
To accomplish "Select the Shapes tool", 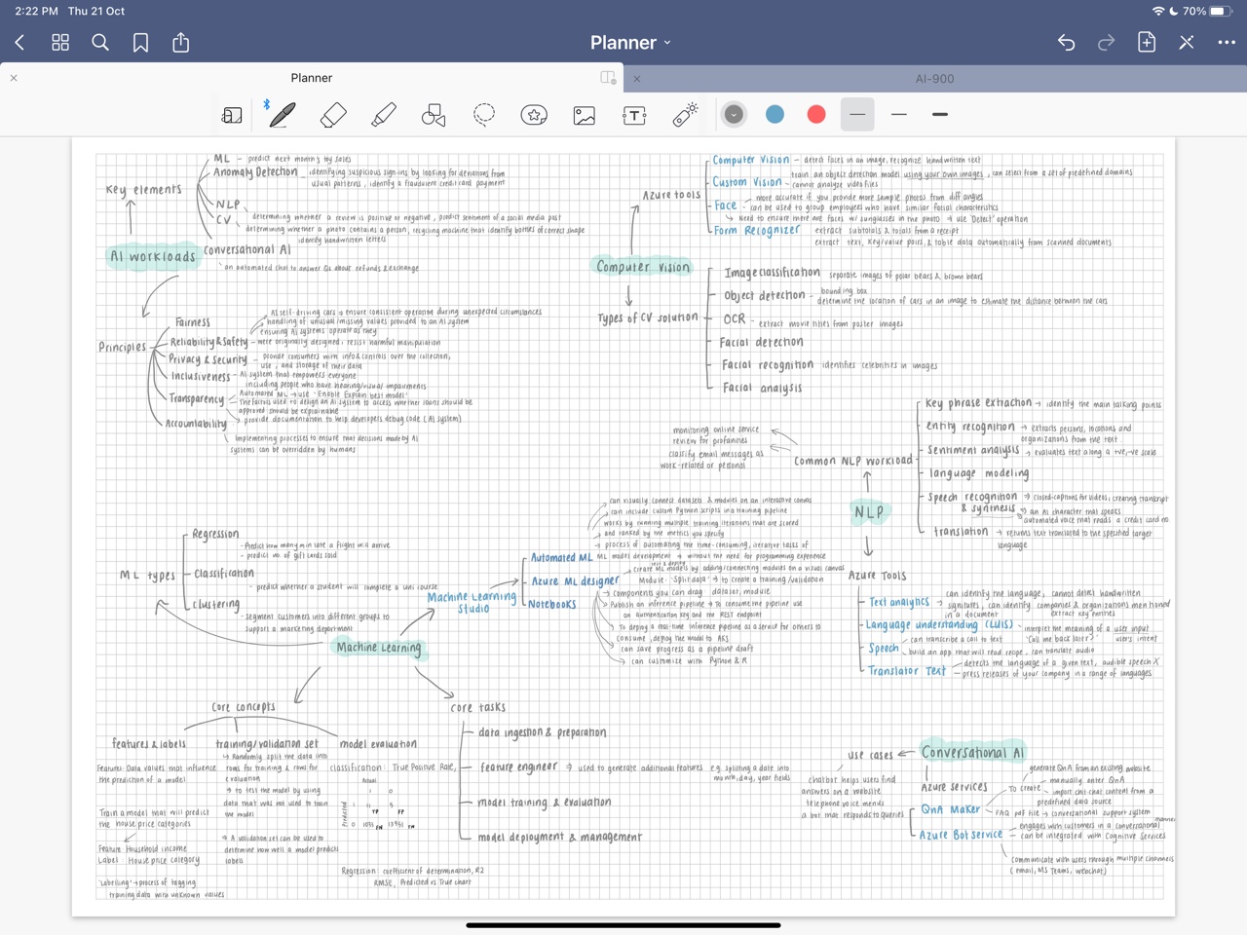I will (x=434, y=115).
